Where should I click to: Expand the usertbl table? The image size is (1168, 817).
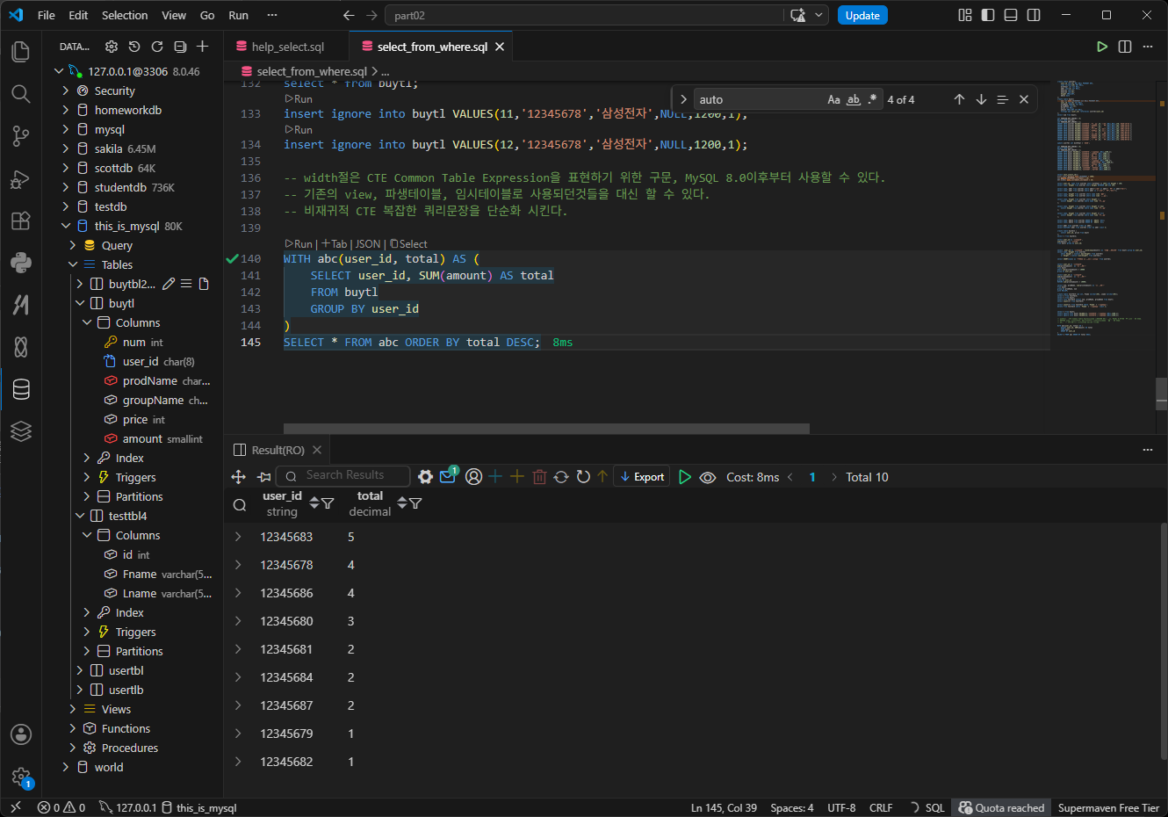(x=80, y=670)
